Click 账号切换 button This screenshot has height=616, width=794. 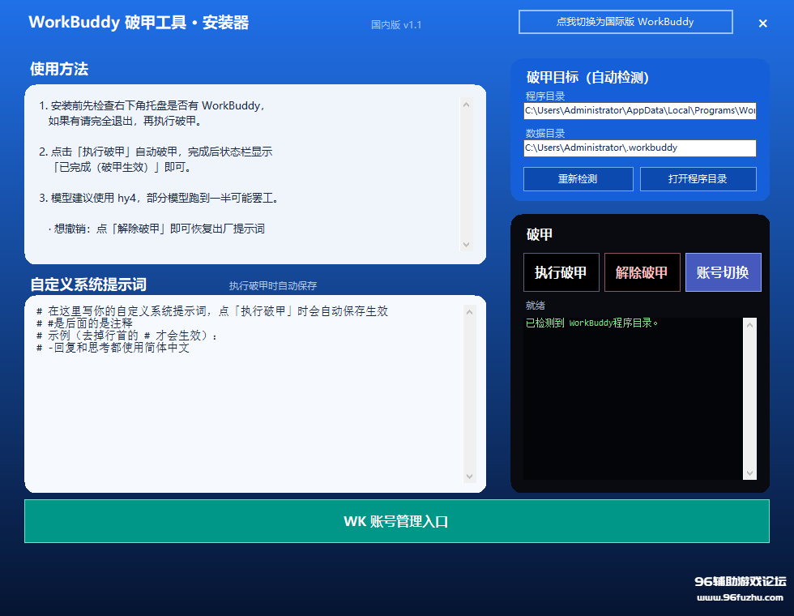coord(723,272)
